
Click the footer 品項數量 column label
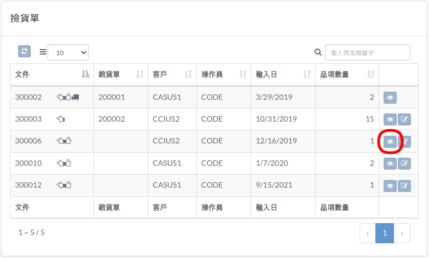[x=335, y=207]
